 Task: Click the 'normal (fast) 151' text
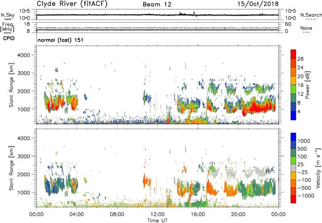(61, 40)
